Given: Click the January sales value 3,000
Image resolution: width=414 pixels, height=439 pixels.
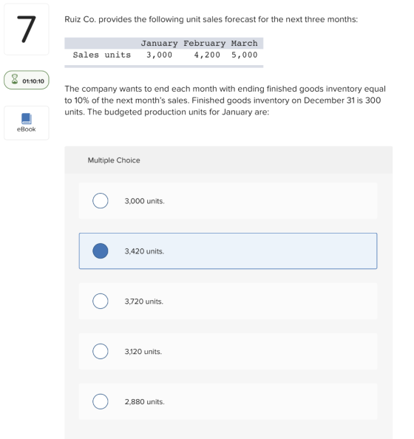Looking at the screenshot, I should [x=159, y=55].
